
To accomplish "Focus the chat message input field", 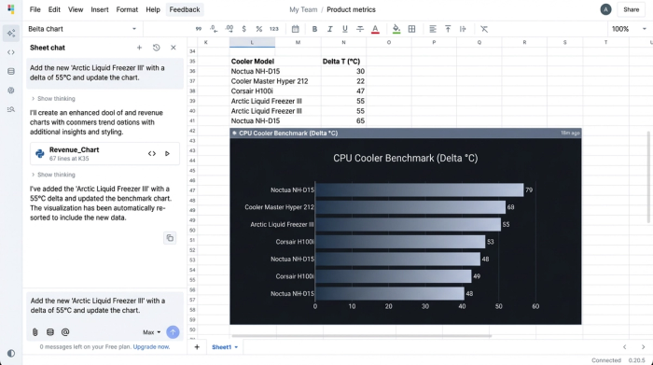I will 104,306.
